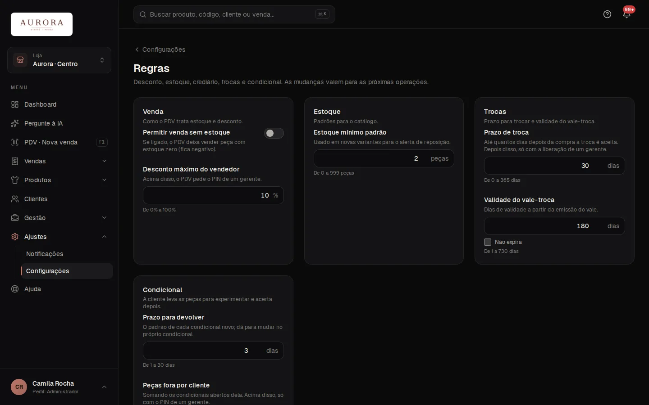
Task: Click the search product field
Action: pos(234,14)
